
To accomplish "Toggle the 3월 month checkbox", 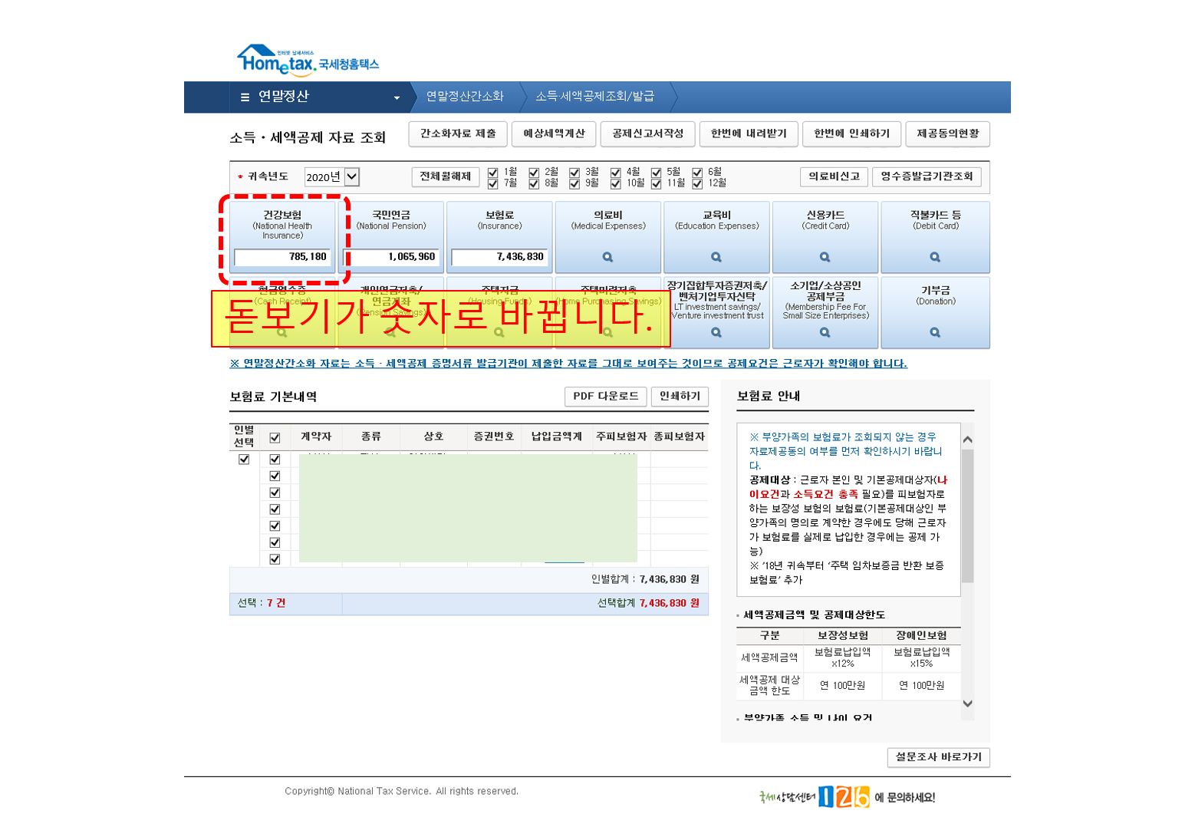I will [574, 173].
